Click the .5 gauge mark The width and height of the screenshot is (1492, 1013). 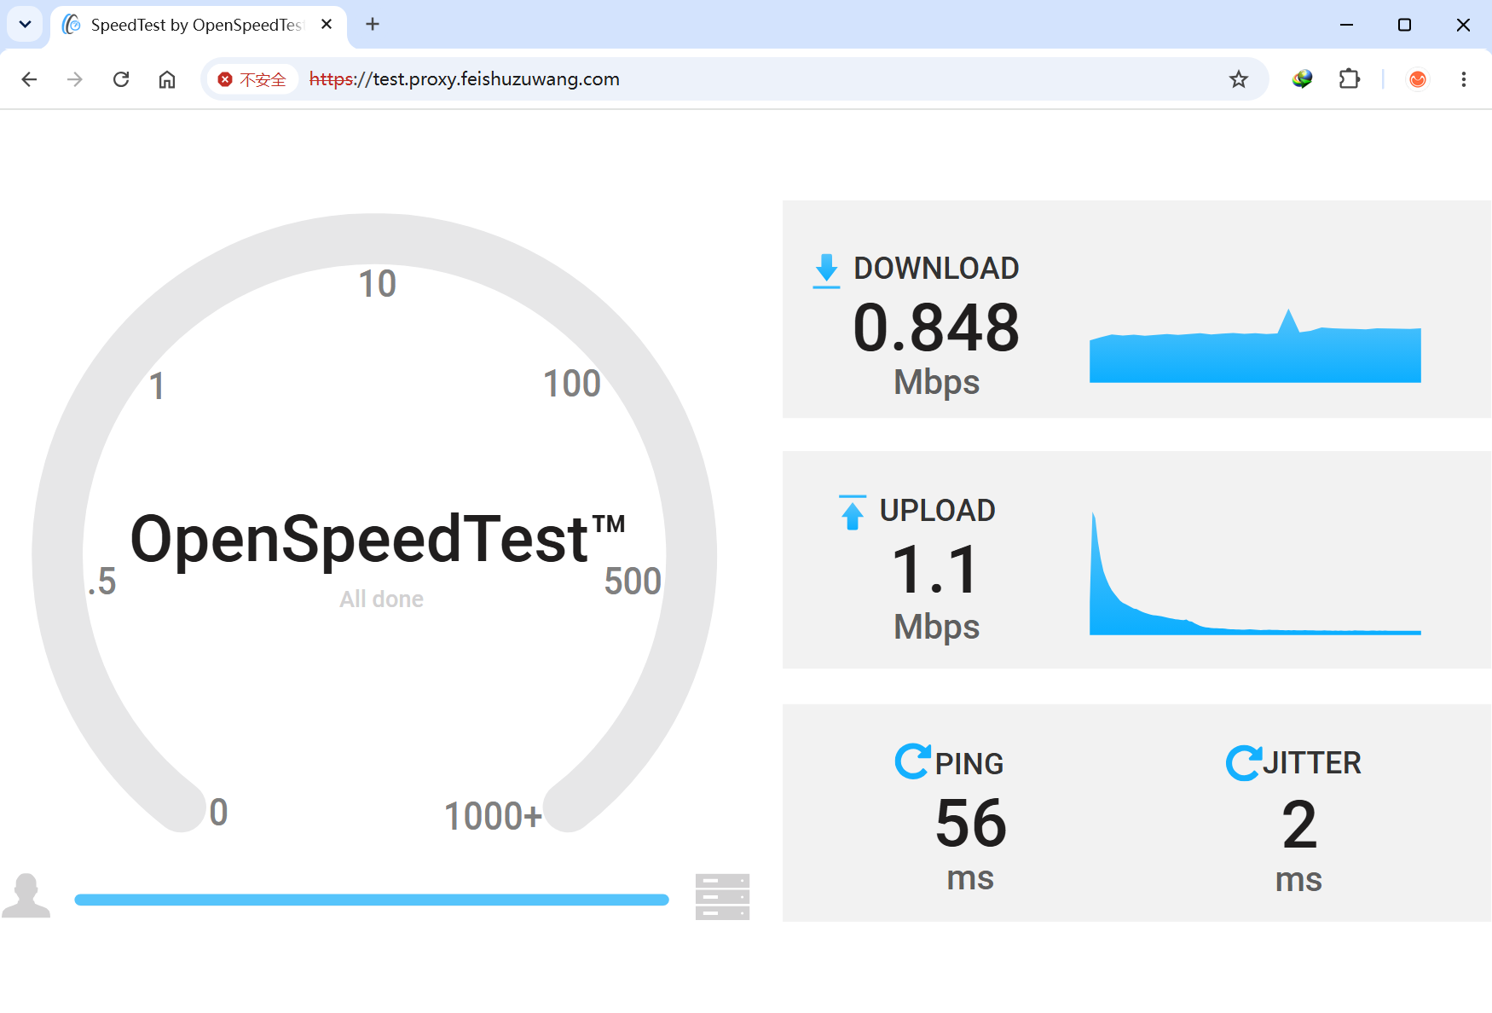click(101, 582)
